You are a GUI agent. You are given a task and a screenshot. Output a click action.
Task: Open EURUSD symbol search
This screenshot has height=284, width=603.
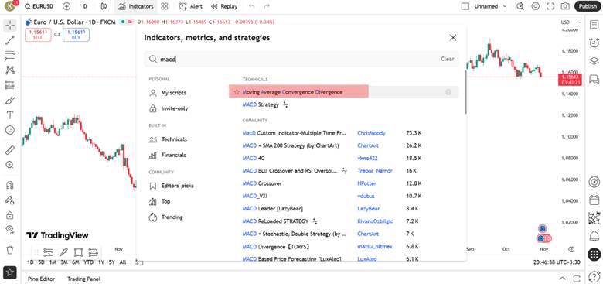(39, 6)
